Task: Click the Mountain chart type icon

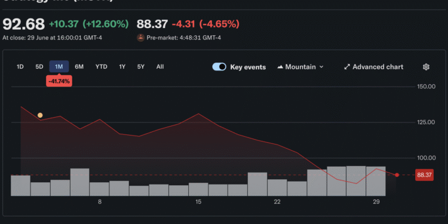Action: (x=280, y=67)
